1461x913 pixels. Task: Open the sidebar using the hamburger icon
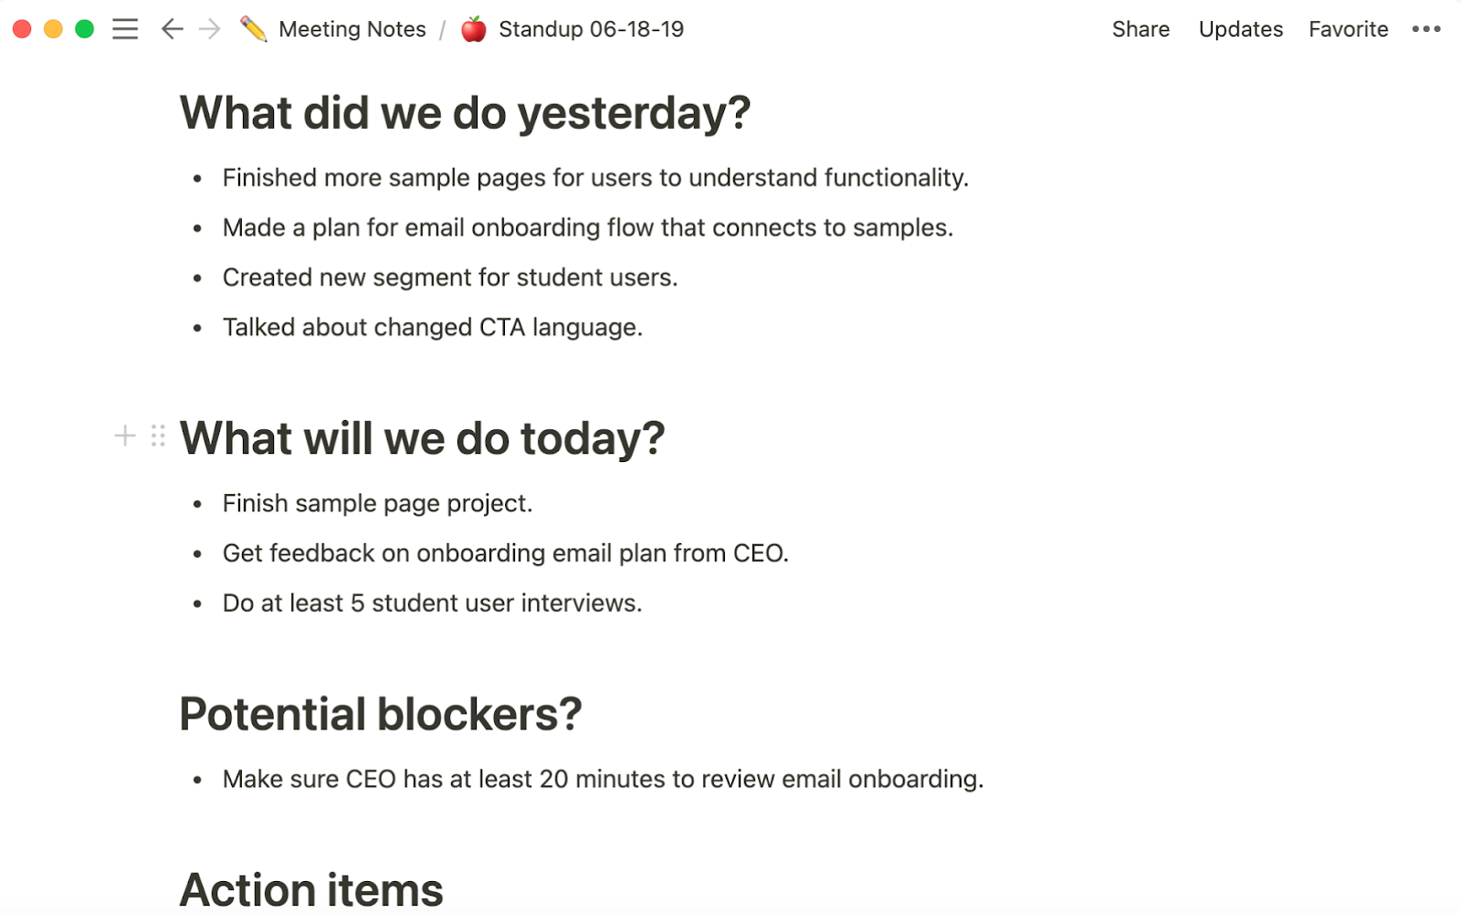point(124,28)
